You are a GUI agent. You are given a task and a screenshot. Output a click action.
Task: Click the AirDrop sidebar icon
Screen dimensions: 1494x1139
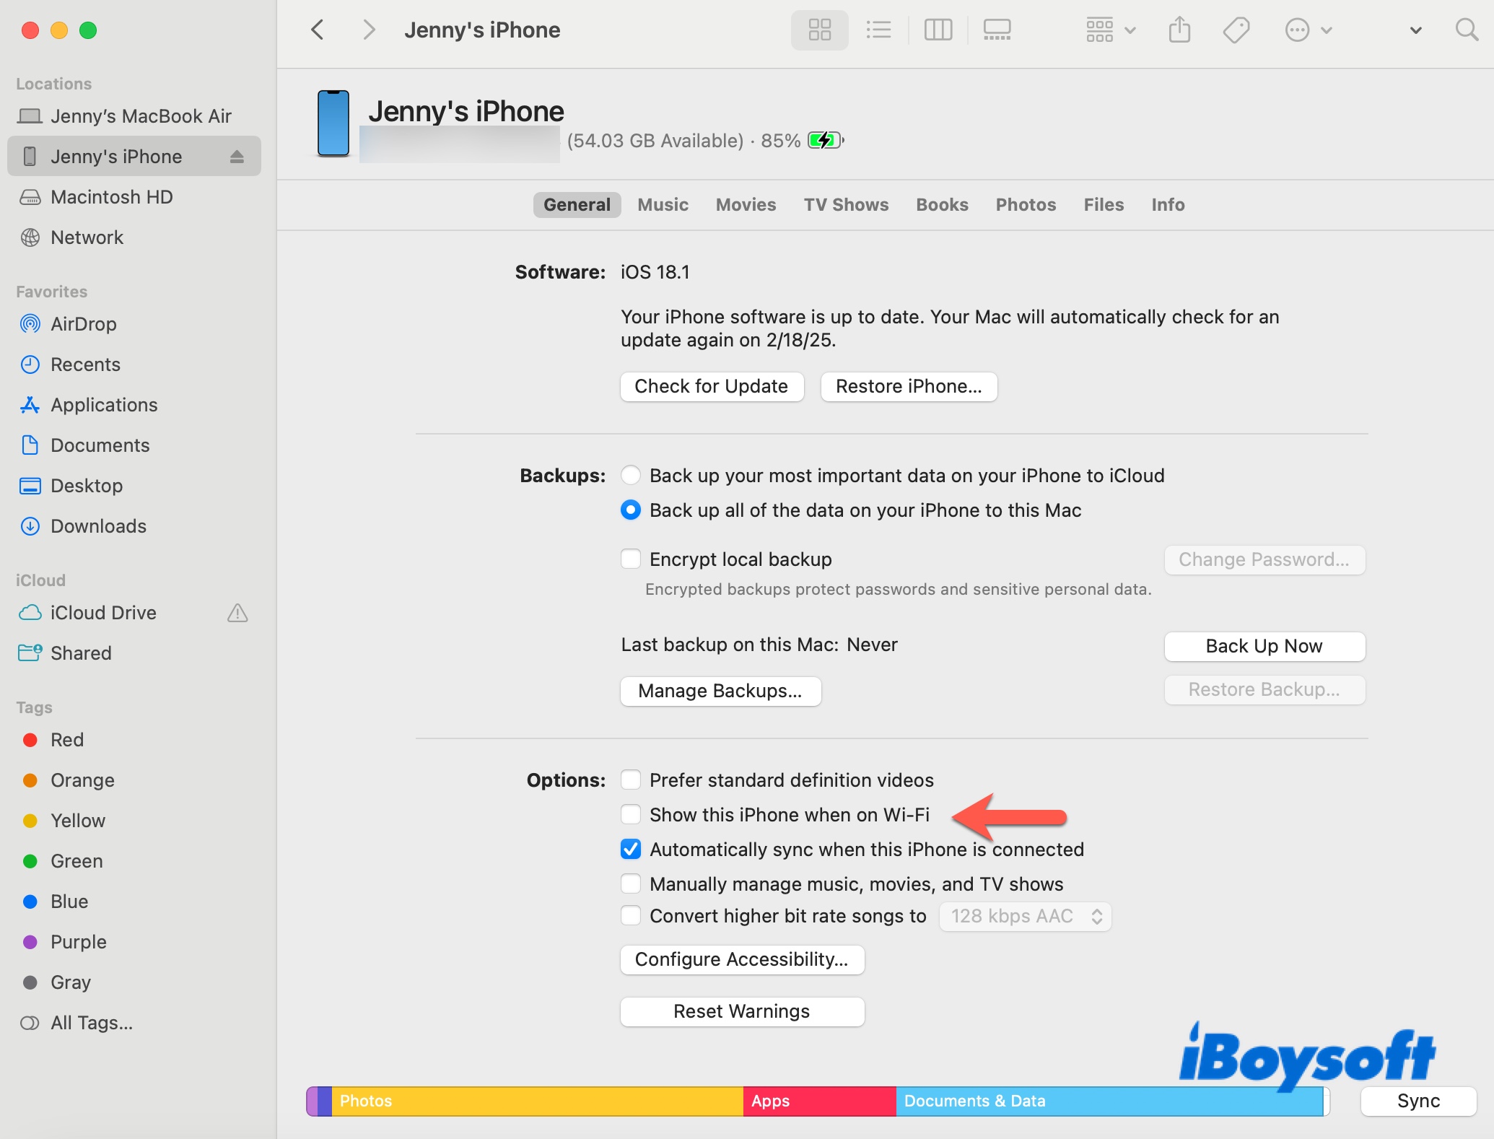pyautogui.click(x=30, y=324)
